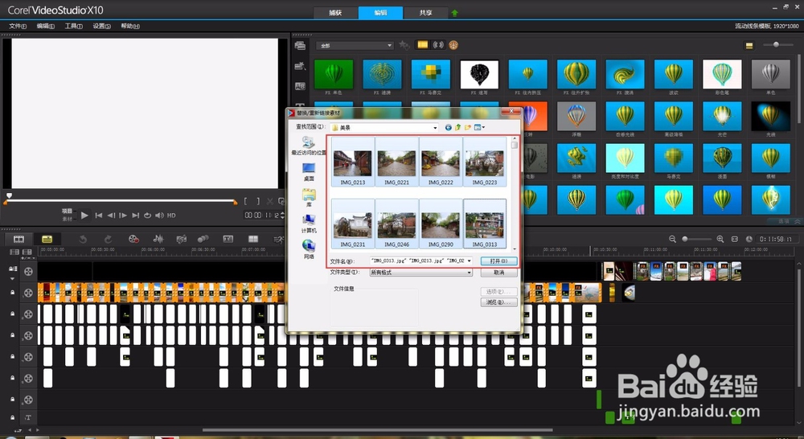Switch to timeline view

click(x=47, y=239)
